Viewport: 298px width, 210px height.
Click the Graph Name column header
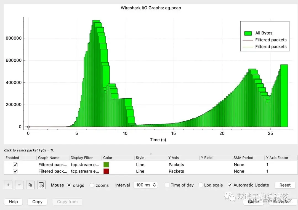pyautogui.click(x=53, y=158)
